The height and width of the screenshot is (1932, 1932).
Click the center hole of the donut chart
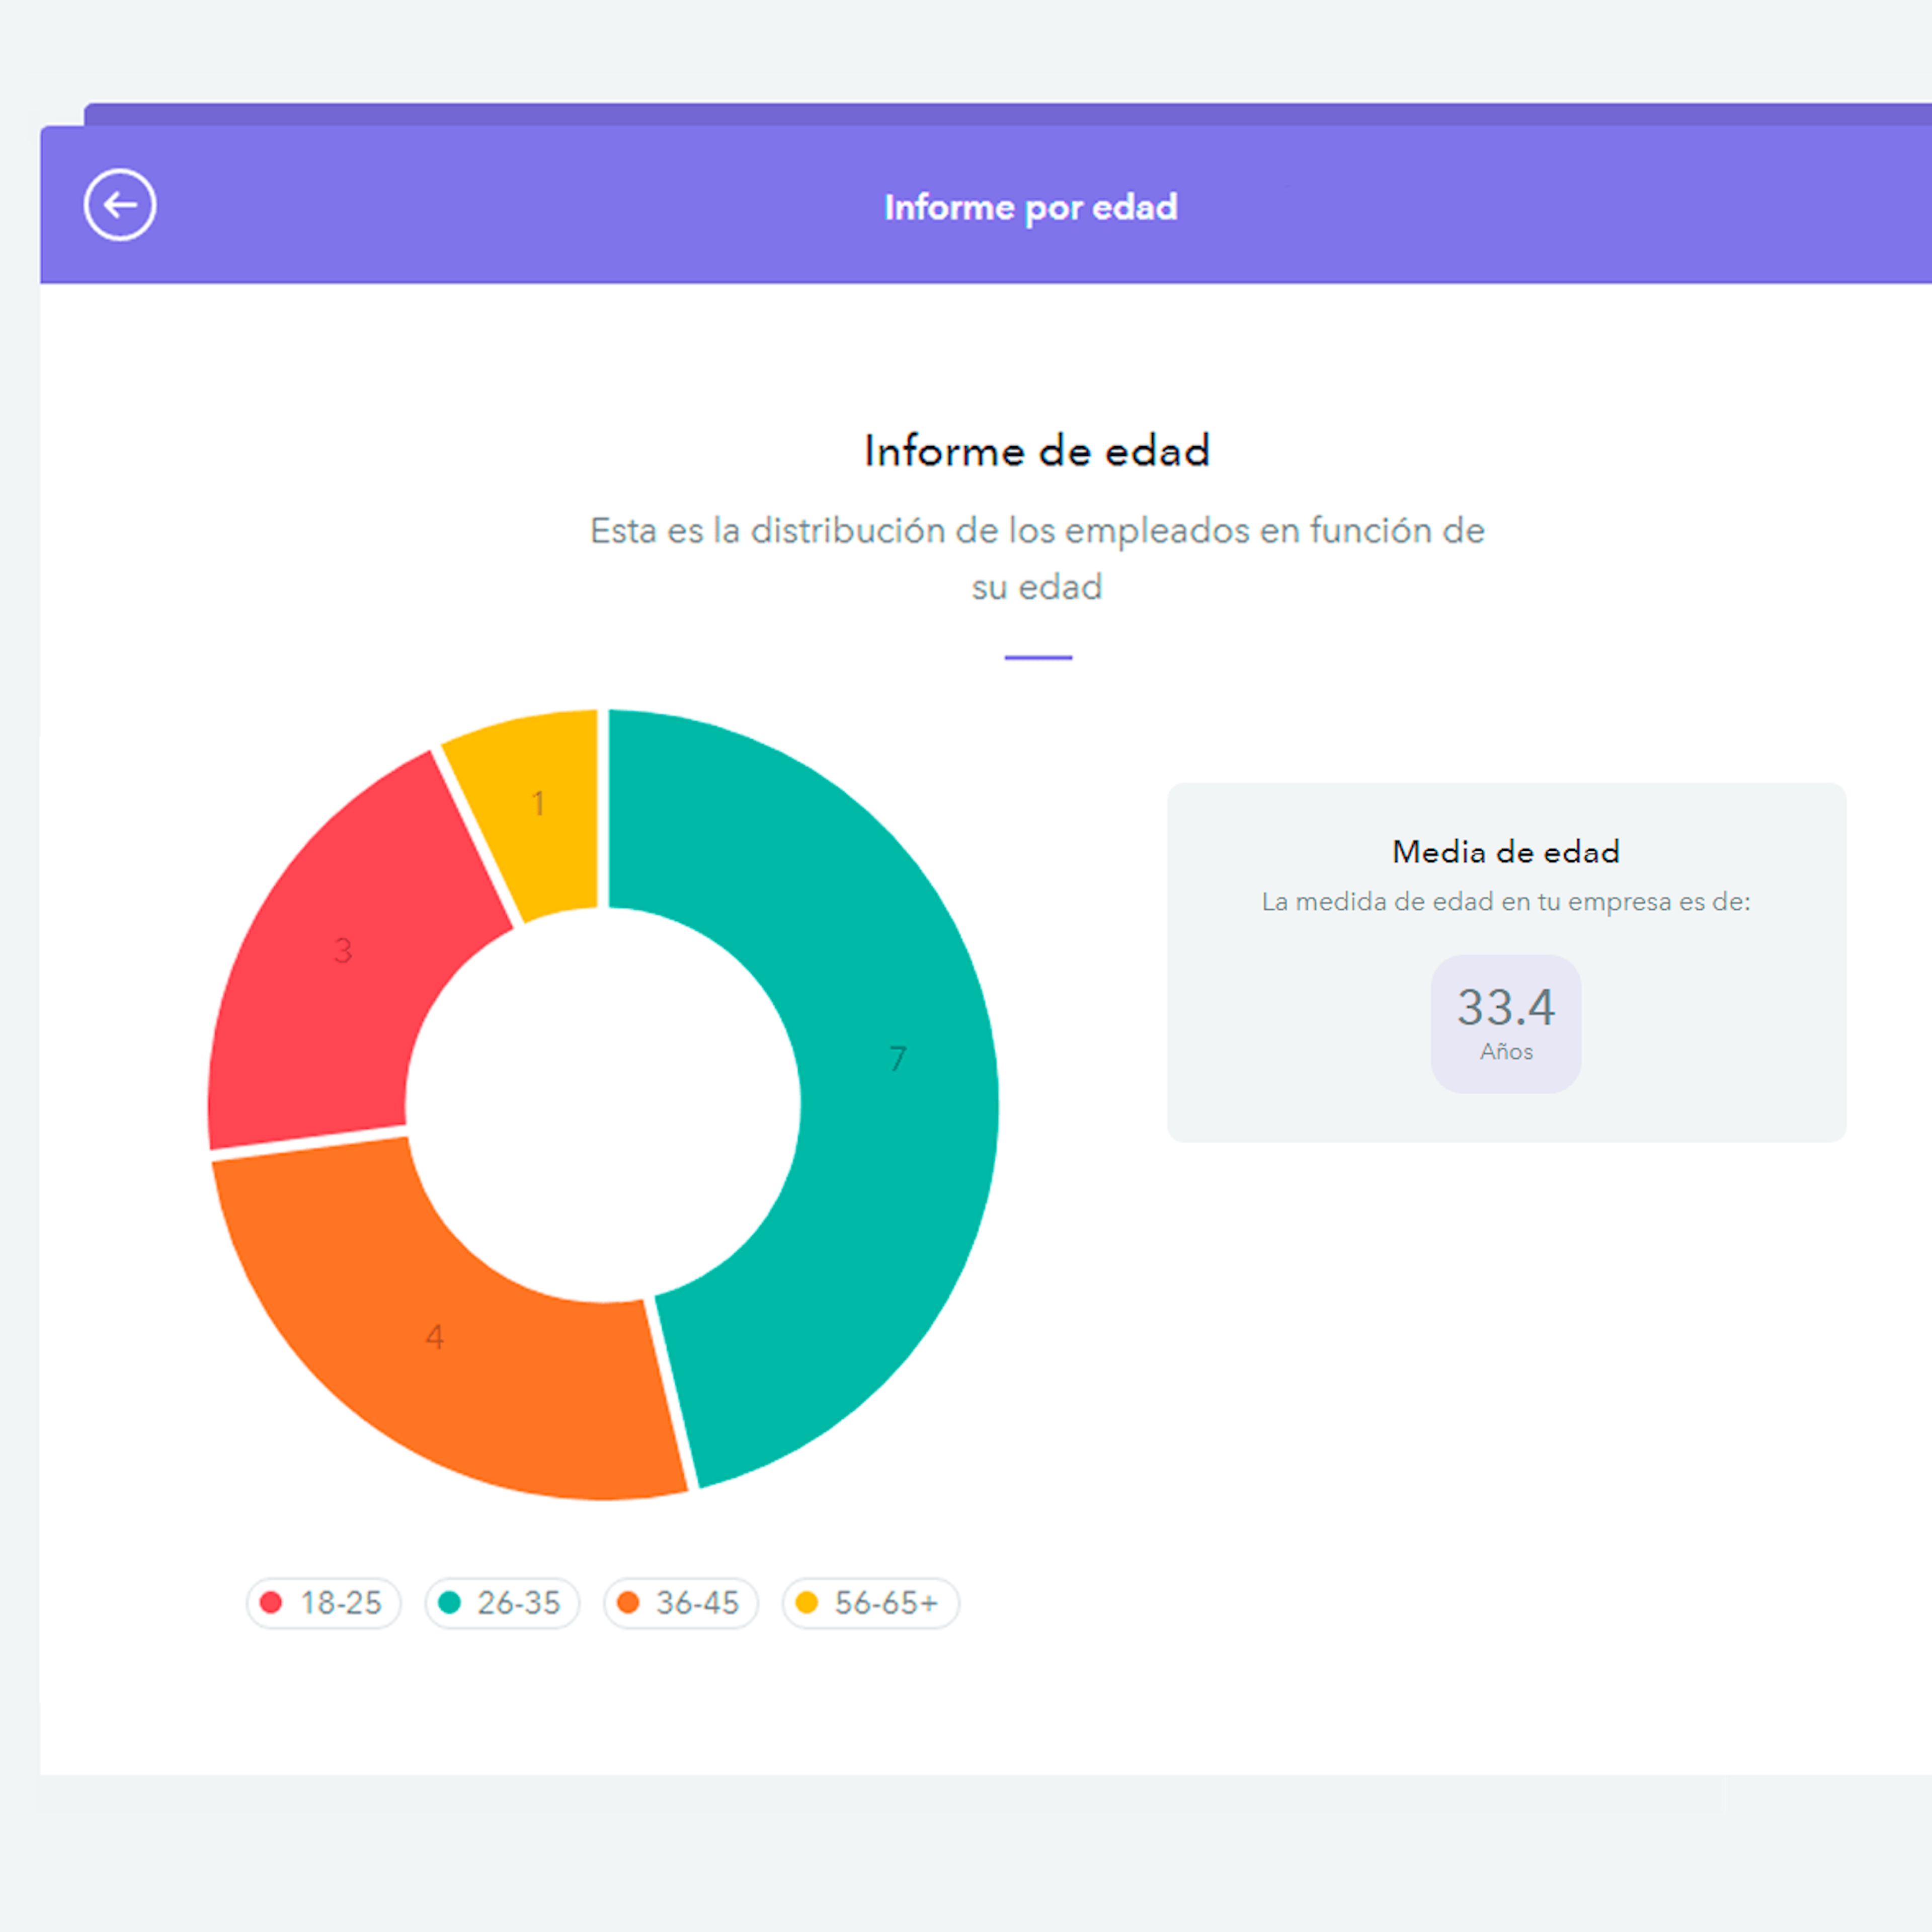(603, 1105)
